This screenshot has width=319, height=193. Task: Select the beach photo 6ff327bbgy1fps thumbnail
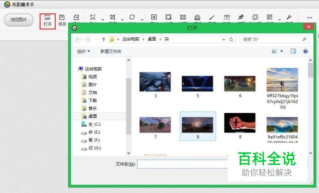(282, 80)
